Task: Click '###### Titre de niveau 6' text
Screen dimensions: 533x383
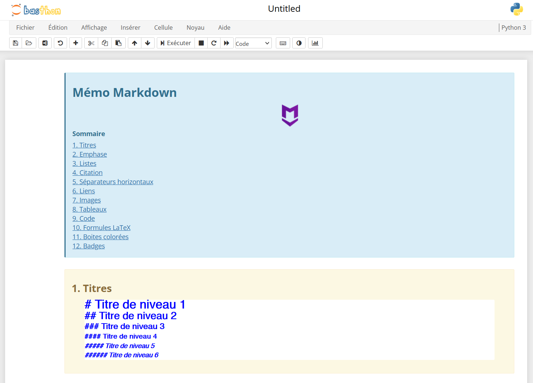Action: [122, 355]
